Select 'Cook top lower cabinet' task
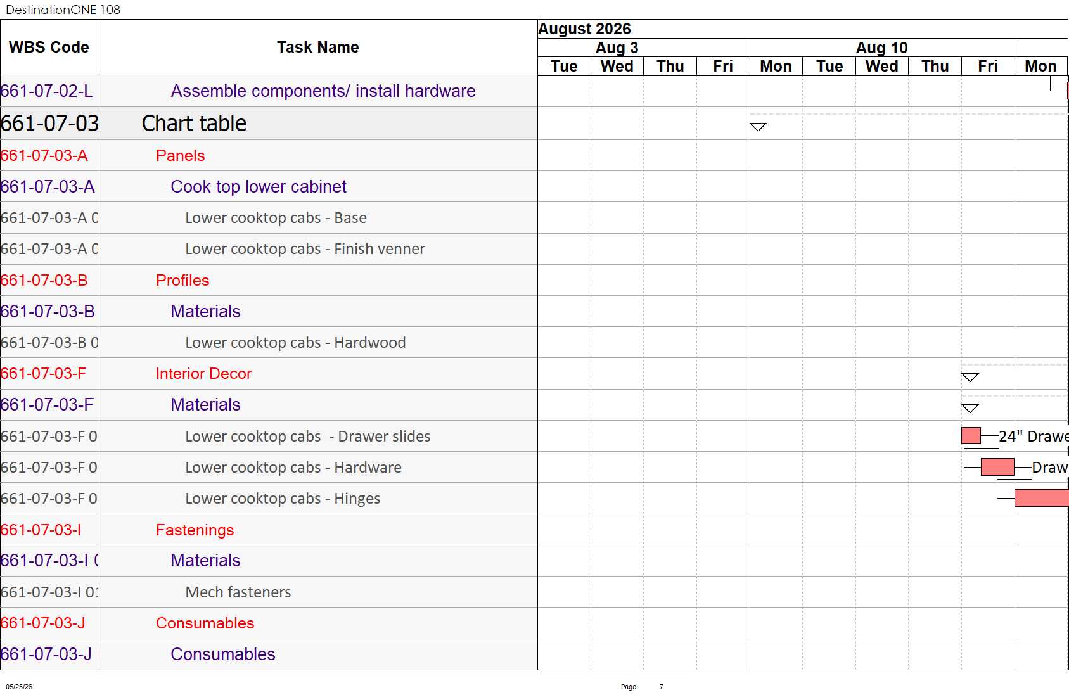 point(259,187)
